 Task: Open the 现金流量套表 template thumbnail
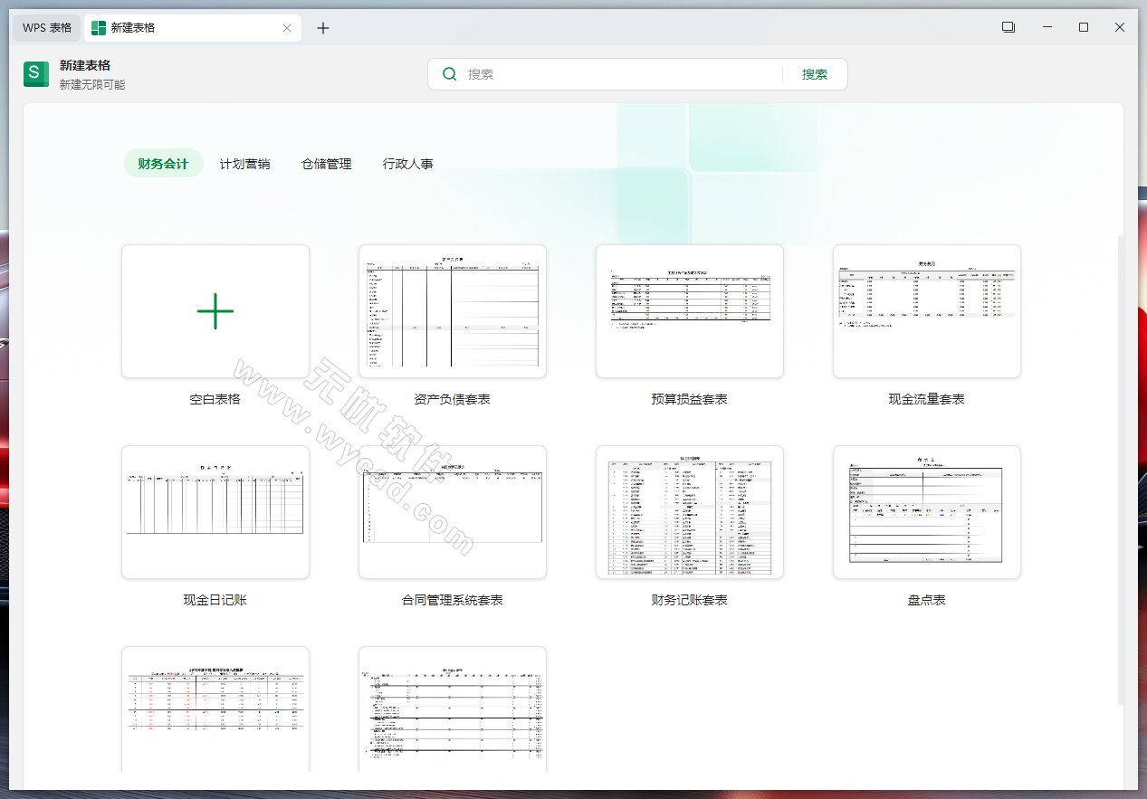click(927, 311)
